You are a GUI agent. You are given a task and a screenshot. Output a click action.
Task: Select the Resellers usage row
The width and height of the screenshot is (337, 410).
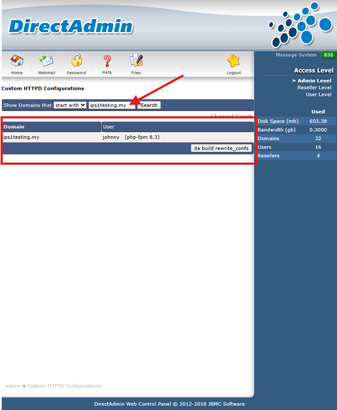click(296, 156)
